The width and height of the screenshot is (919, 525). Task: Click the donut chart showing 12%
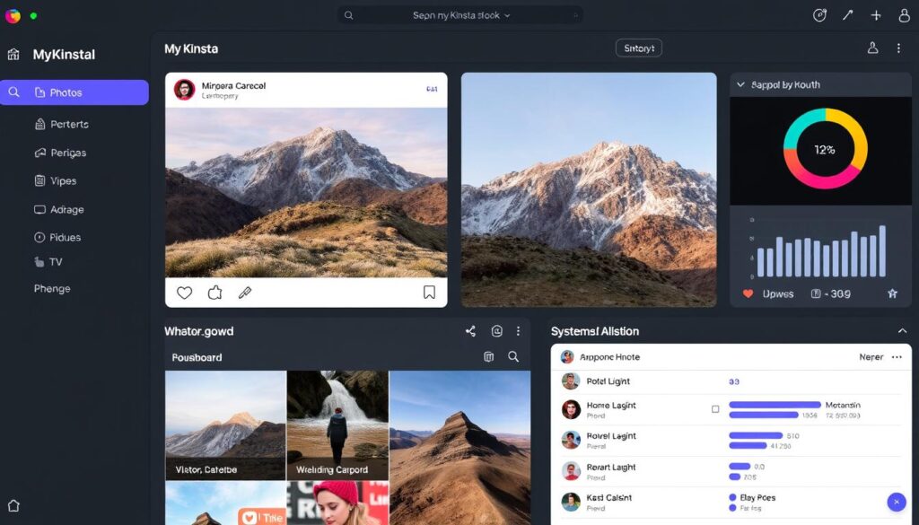[x=825, y=149]
